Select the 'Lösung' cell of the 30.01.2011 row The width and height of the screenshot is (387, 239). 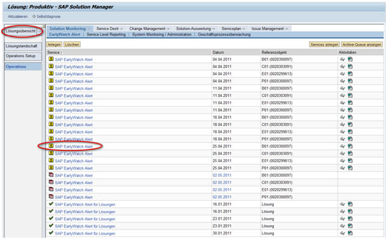(268, 233)
